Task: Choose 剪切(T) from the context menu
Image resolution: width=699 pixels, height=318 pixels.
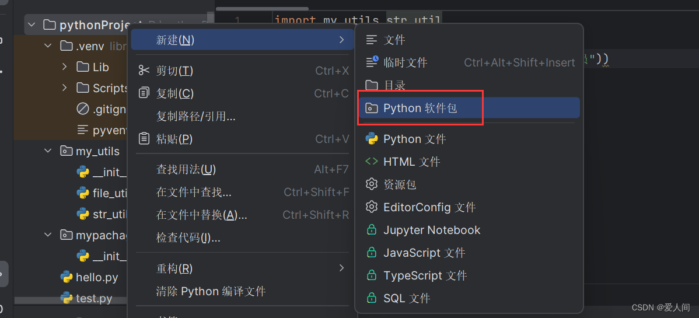Action: pos(243,71)
